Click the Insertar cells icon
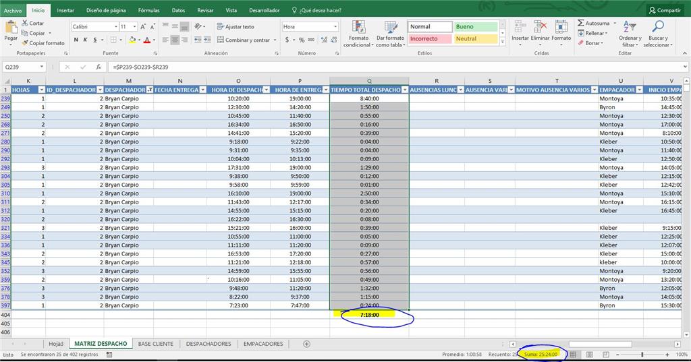 520,28
